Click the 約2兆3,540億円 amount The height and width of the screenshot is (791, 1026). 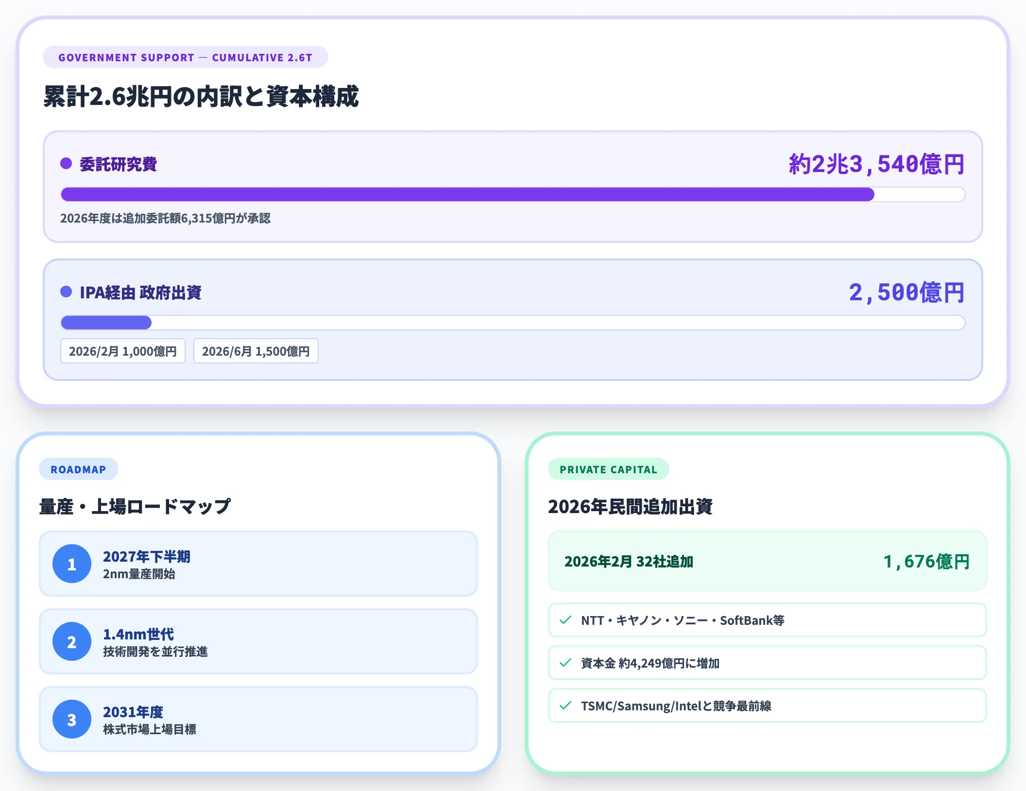coord(876,164)
